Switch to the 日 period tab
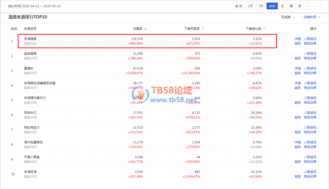The image size is (329, 189). [x=282, y=6]
